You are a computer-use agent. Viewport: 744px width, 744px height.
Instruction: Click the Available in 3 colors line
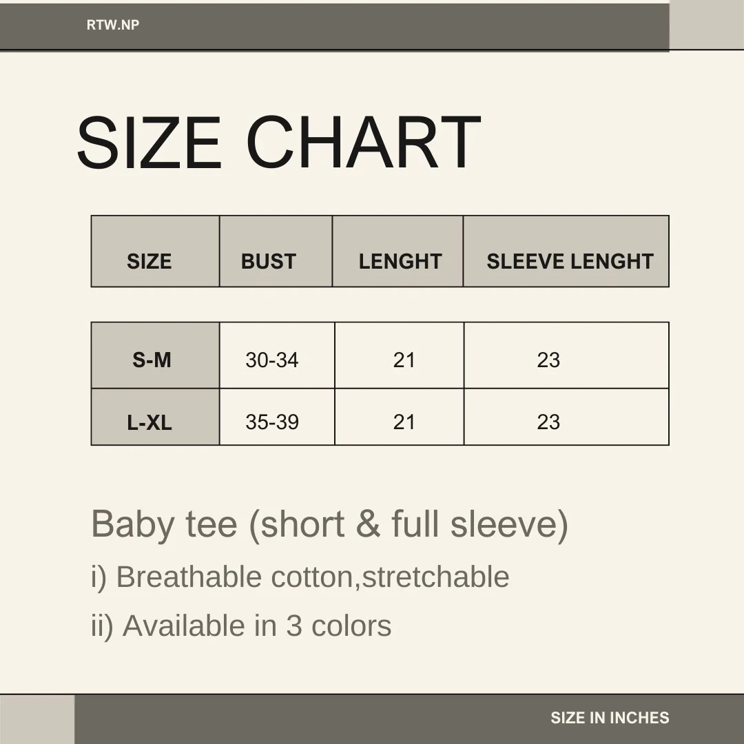pyautogui.click(x=241, y=626)
